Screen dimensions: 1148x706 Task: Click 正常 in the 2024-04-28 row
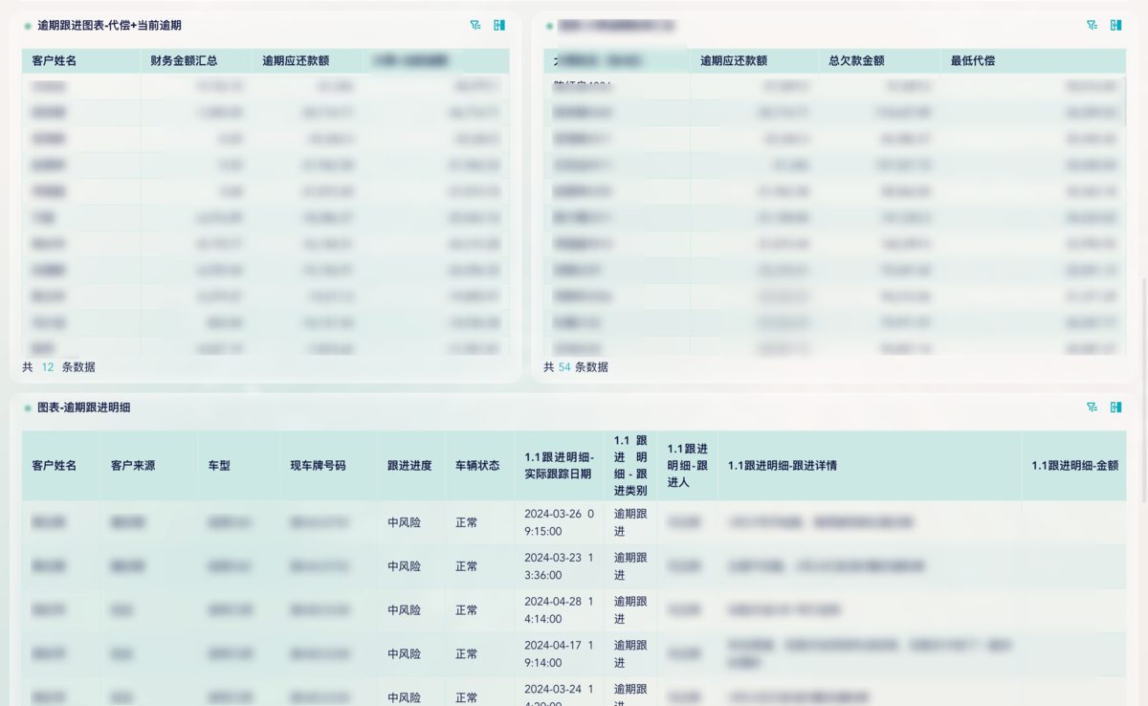click(x=466, y=611)
